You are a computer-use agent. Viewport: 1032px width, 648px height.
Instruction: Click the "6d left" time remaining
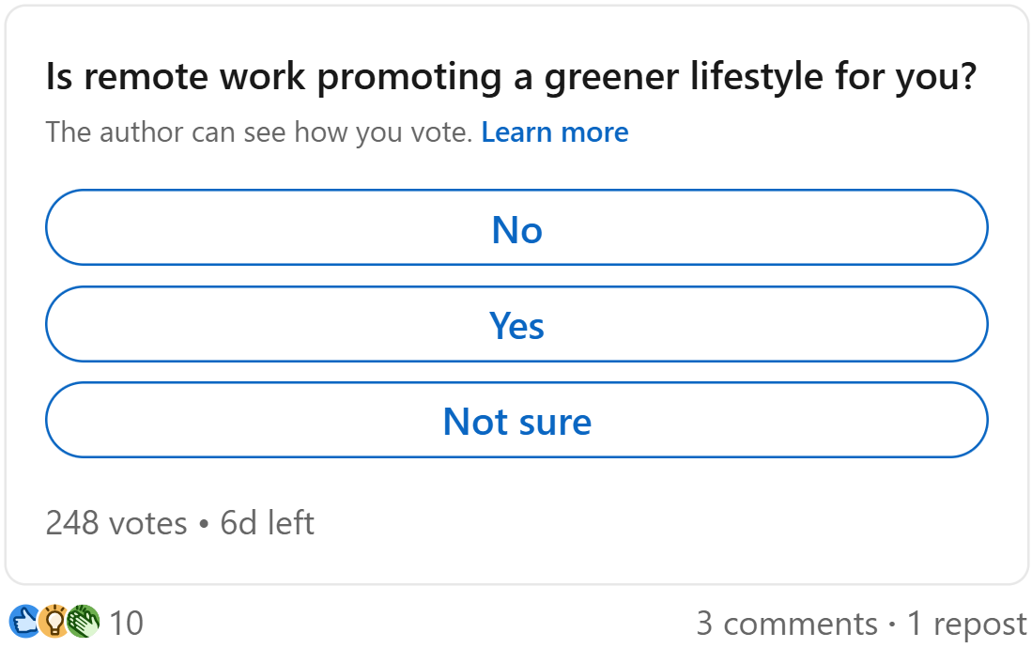tap(267, 522)
